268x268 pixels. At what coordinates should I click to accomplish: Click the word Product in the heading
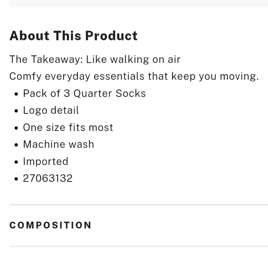111,36
